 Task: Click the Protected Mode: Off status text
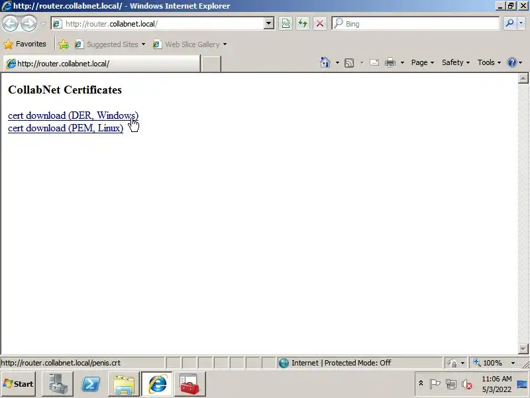click(358, 363)
